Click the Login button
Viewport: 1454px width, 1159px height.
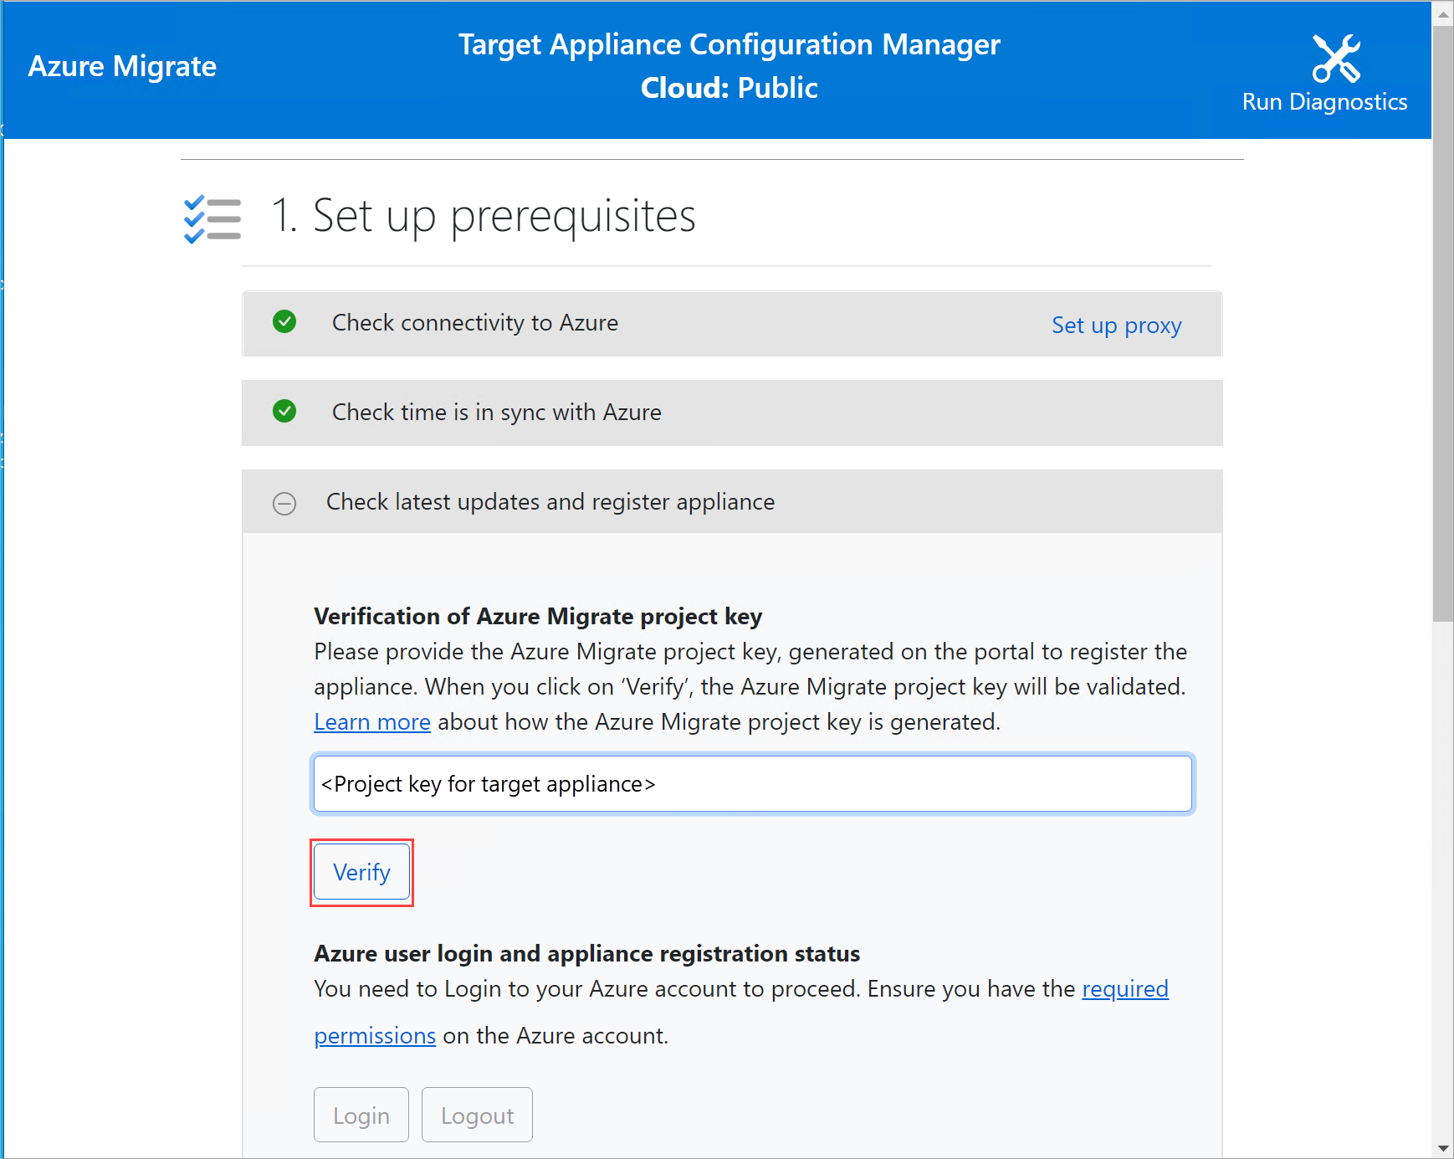(x=361, y=1115)
